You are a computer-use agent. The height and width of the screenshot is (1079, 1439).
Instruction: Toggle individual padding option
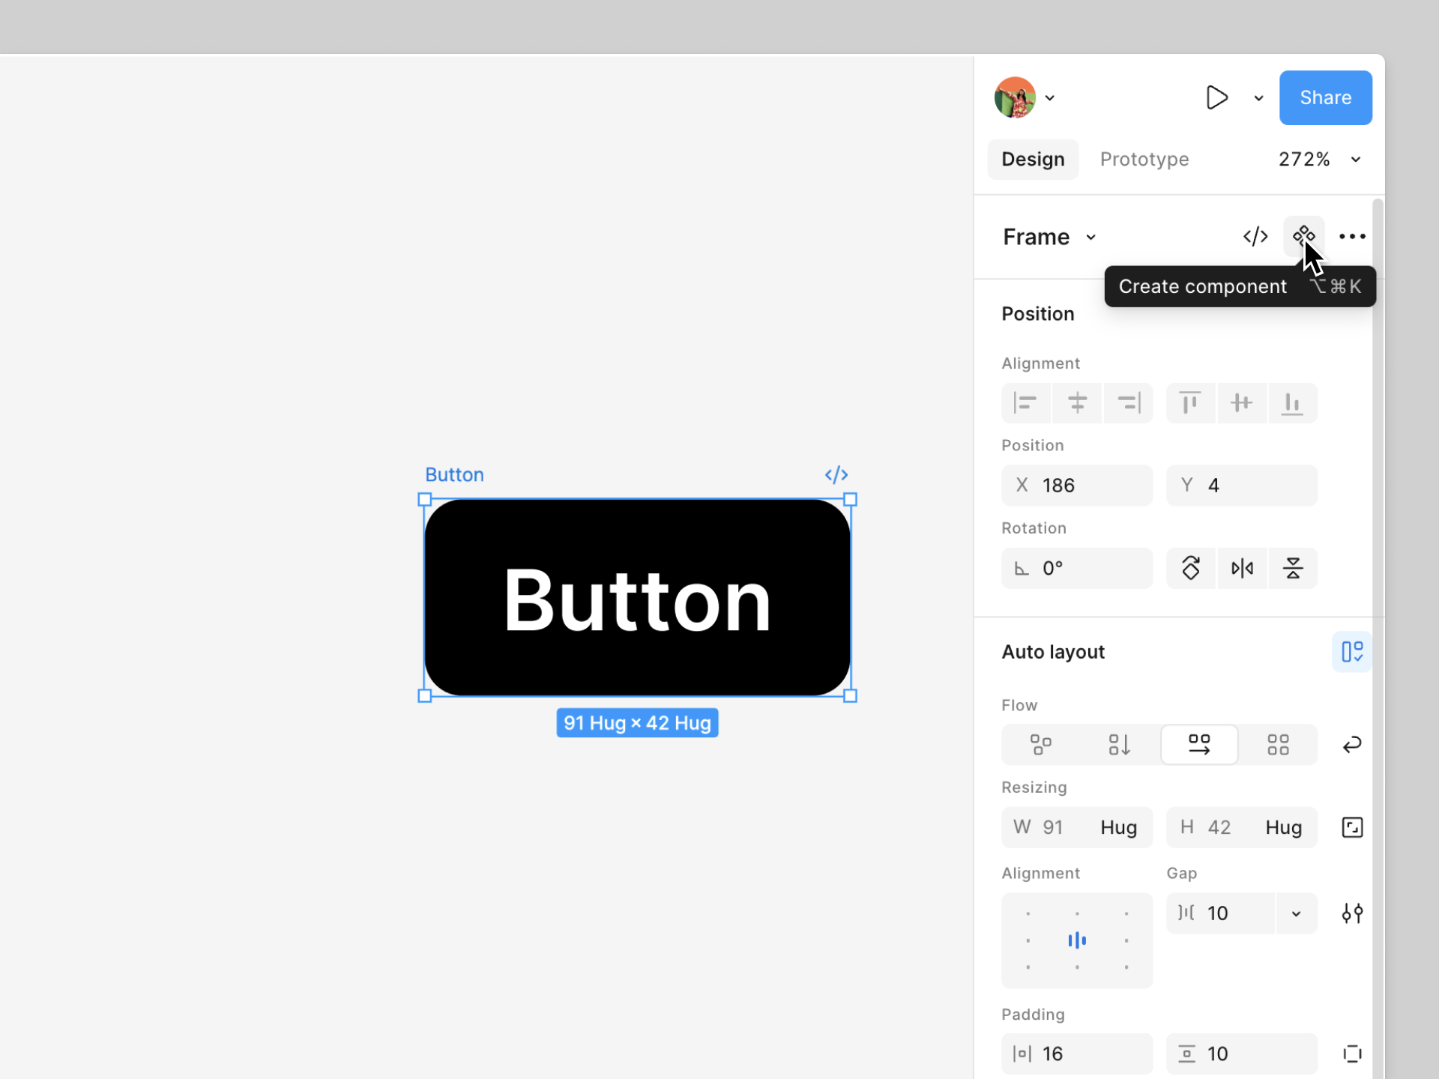tap(1352, 1054)
